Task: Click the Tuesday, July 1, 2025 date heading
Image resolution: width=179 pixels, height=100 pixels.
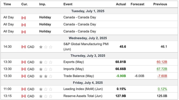Action: click(88, 11)
